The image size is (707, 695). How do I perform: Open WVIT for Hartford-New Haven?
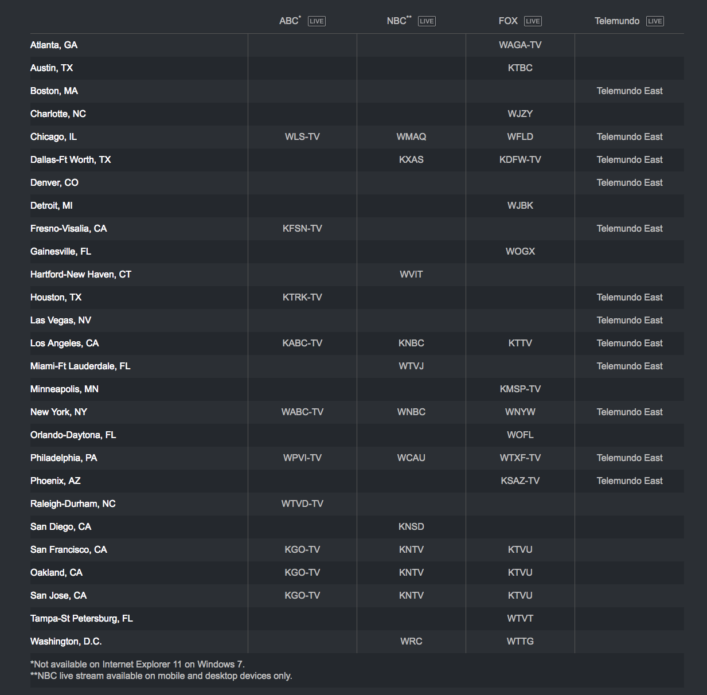coord(411,275)
